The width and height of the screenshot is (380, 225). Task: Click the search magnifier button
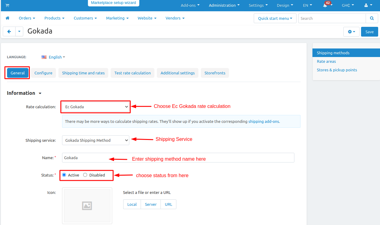[372, 18]
